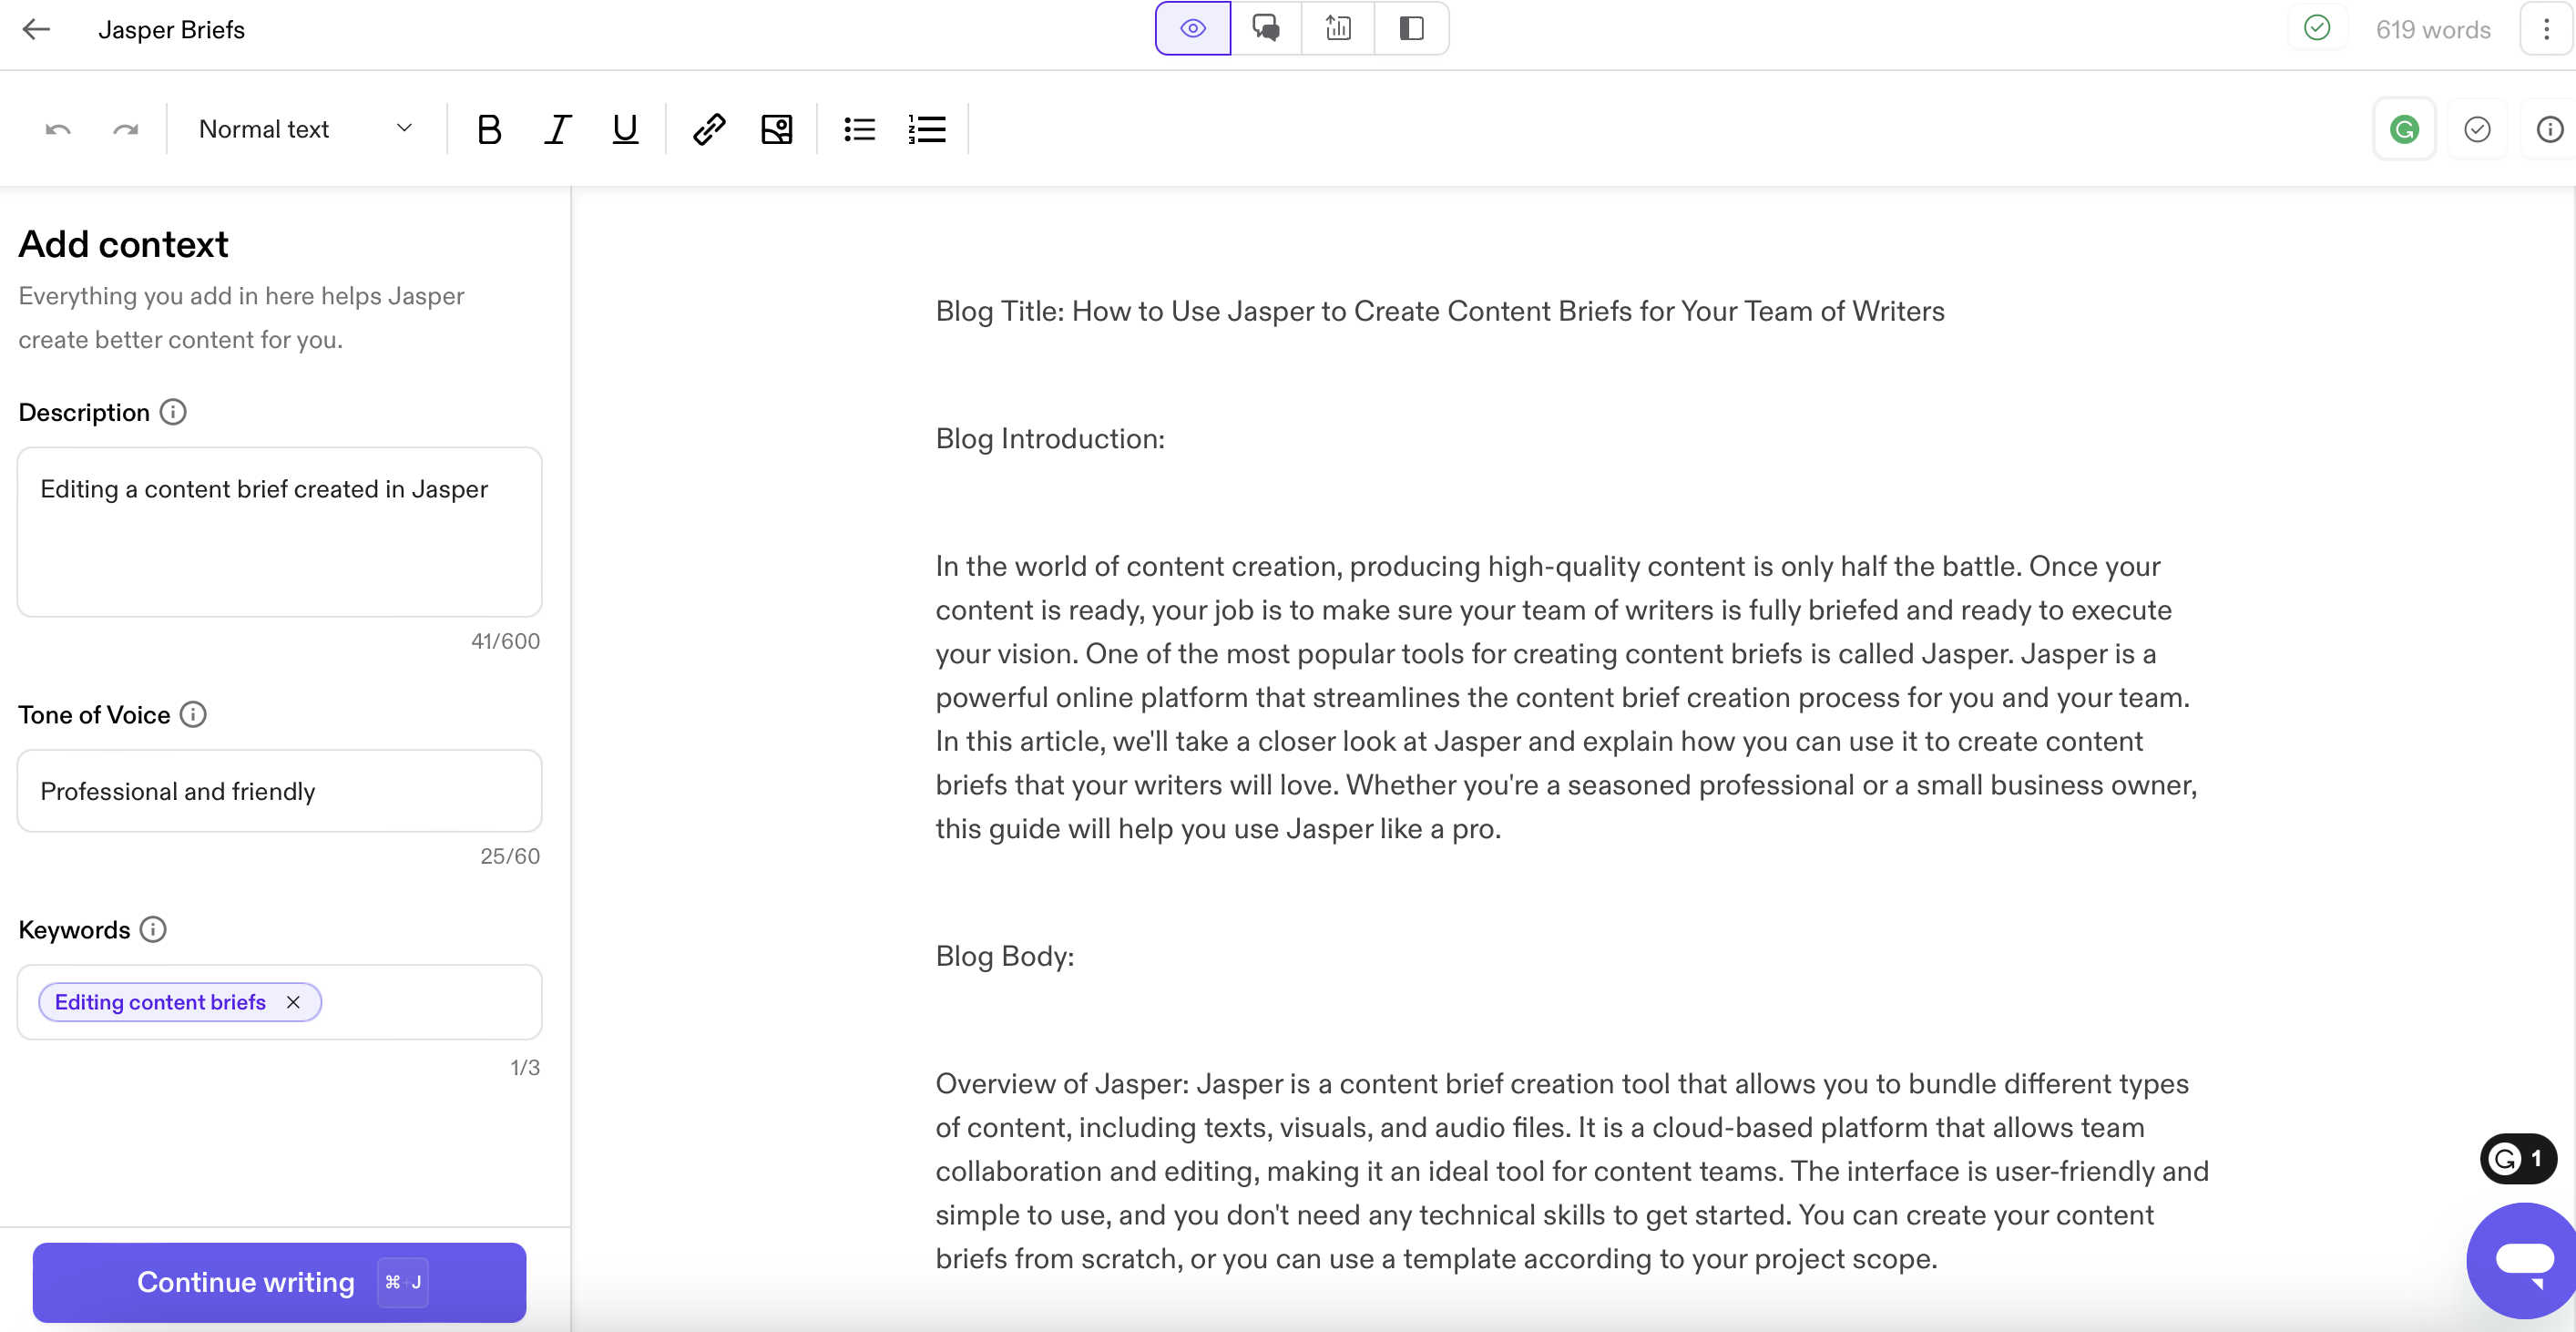Image resolution: width=2576 pixels, height=1332 pixels.
Task: Open the three-dot more options menu
Action: click(2546, 29)
